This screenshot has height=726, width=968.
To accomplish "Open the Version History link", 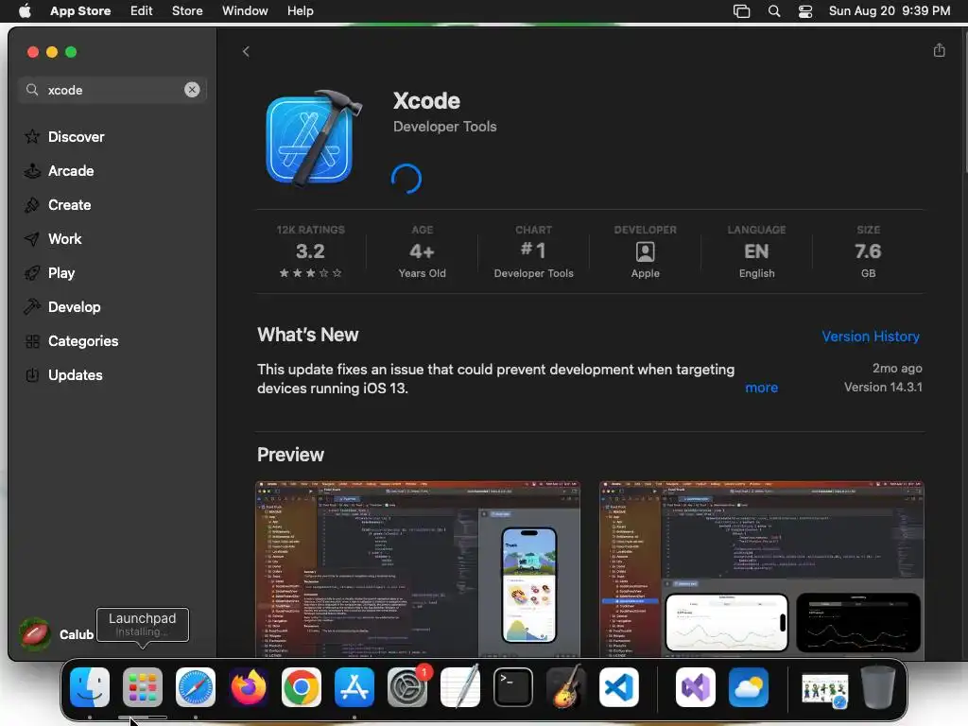I will 871,337.
